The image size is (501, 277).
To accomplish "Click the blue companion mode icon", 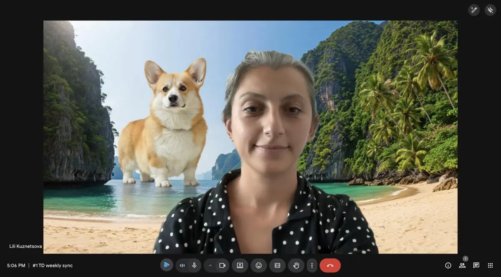I will [x=167, y=265].
